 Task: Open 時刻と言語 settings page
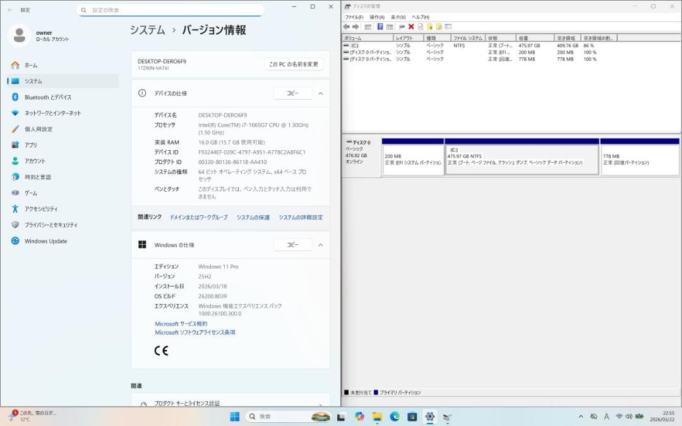[x=63, y=177]
